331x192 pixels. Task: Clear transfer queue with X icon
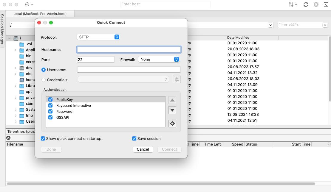tap(8, 138)
